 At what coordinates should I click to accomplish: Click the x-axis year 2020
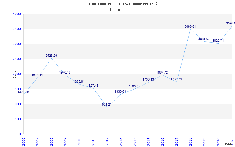218,141
